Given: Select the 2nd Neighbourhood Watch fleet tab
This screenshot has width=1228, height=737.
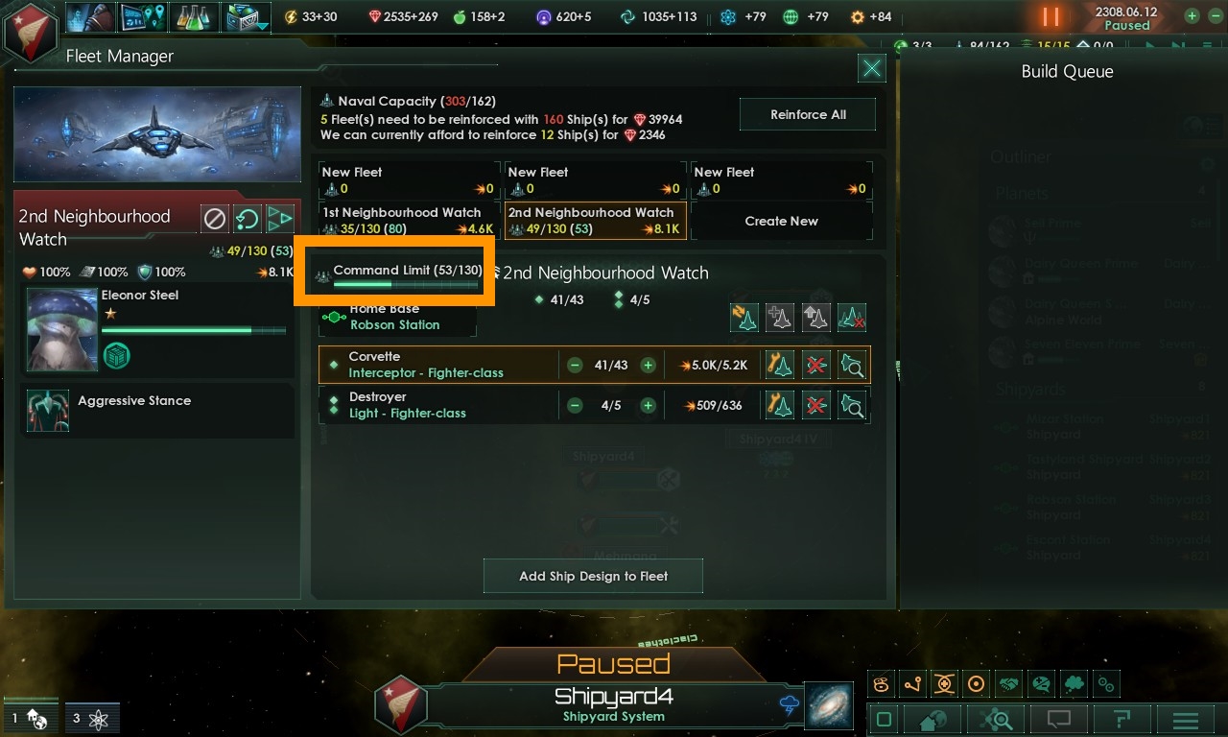Looking at the screenshot, I should pos(594,220).
